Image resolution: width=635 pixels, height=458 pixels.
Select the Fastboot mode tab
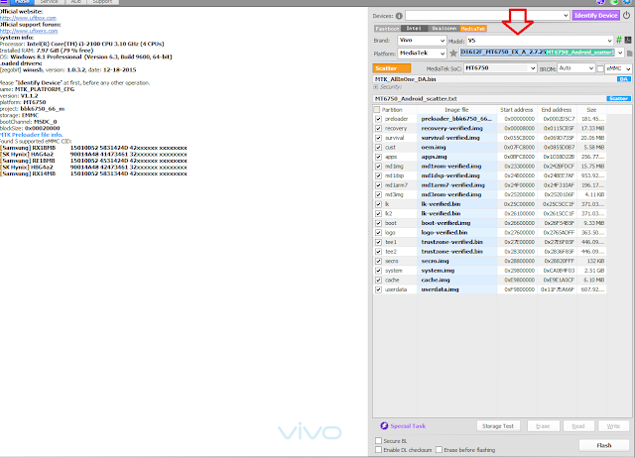pos(387,29)
